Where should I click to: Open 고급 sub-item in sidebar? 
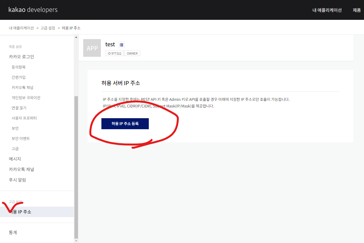15,148
